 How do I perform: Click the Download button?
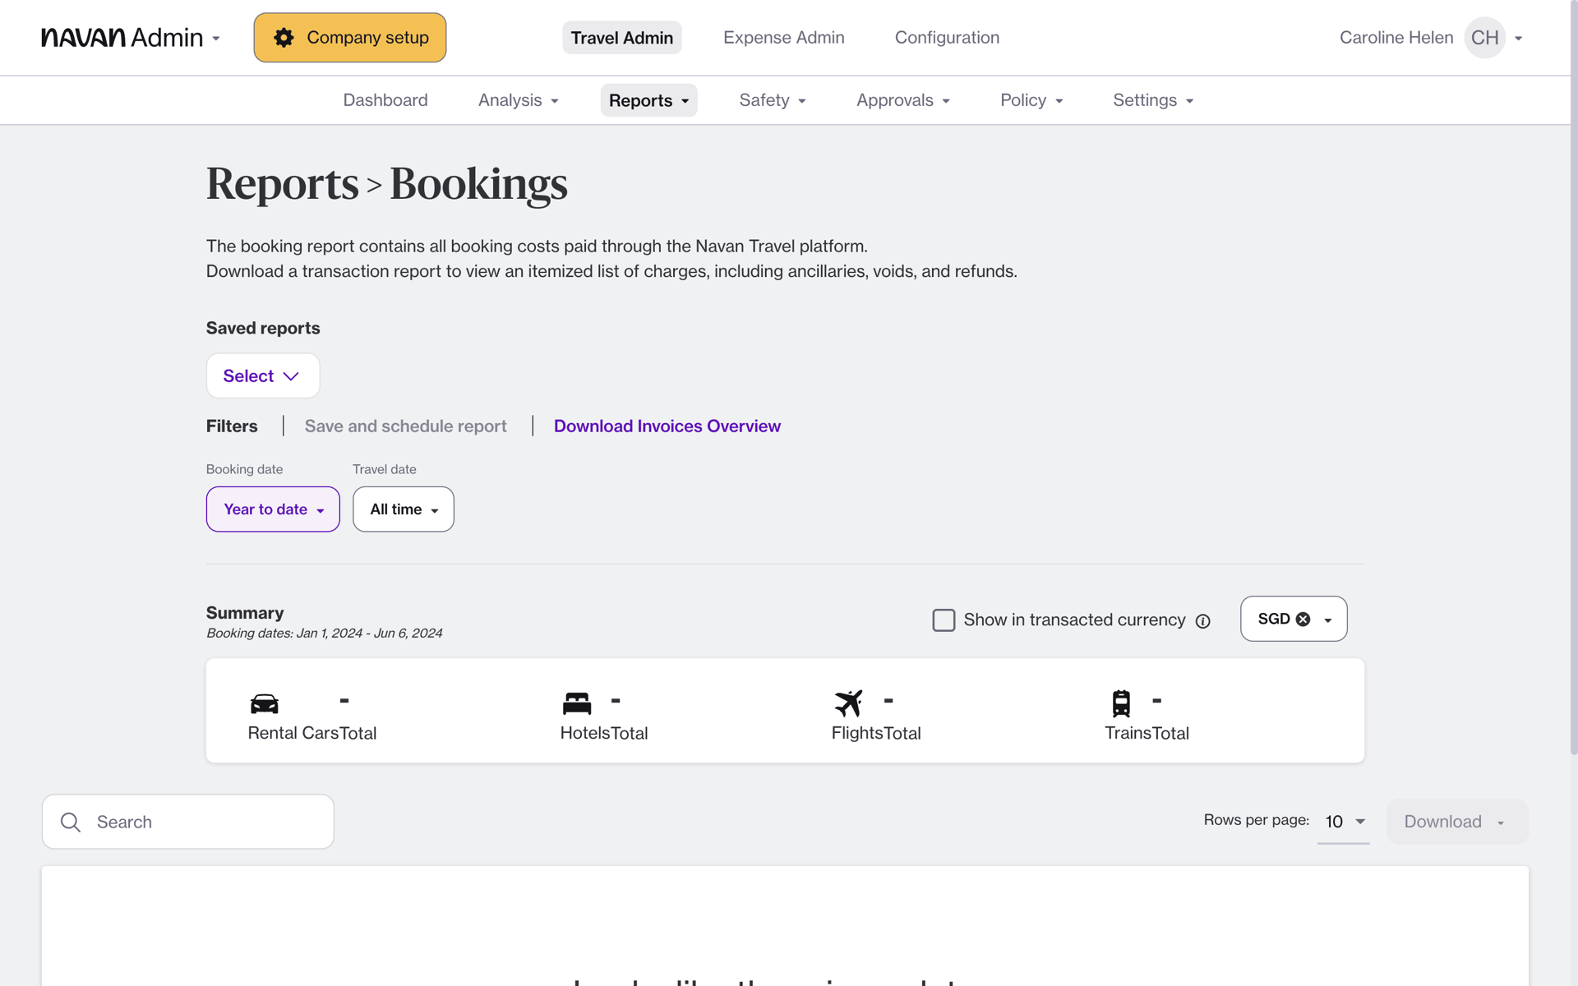tap(1456, 822)
